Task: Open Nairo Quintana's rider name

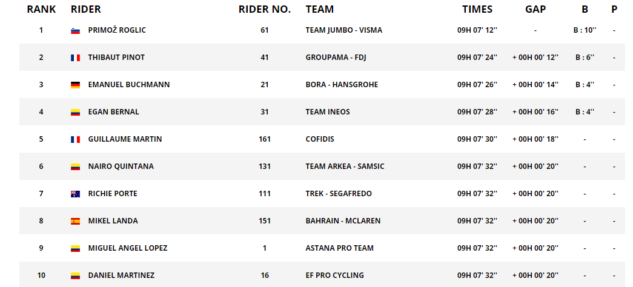Action: pos(121,167)
